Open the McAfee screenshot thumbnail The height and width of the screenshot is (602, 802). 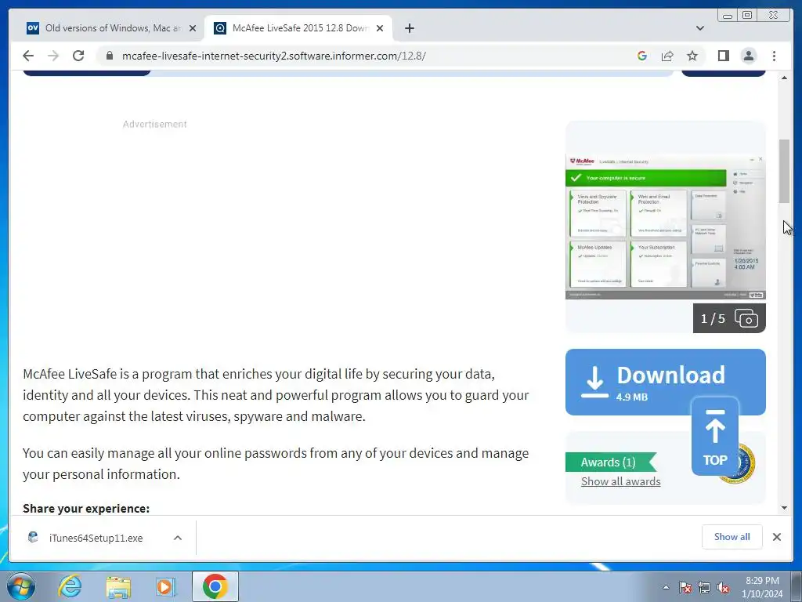click(x=666, y=227)
